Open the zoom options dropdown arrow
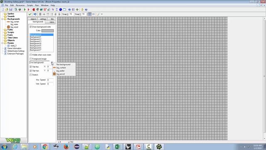This screenshot has height=150, width=266. (x=102, y=14)
